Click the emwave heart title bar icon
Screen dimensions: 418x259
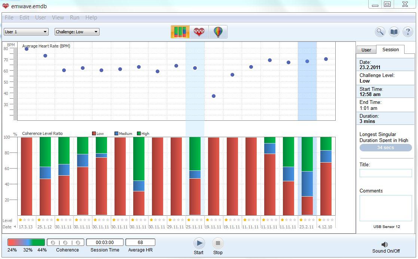(x=5, y=6)
